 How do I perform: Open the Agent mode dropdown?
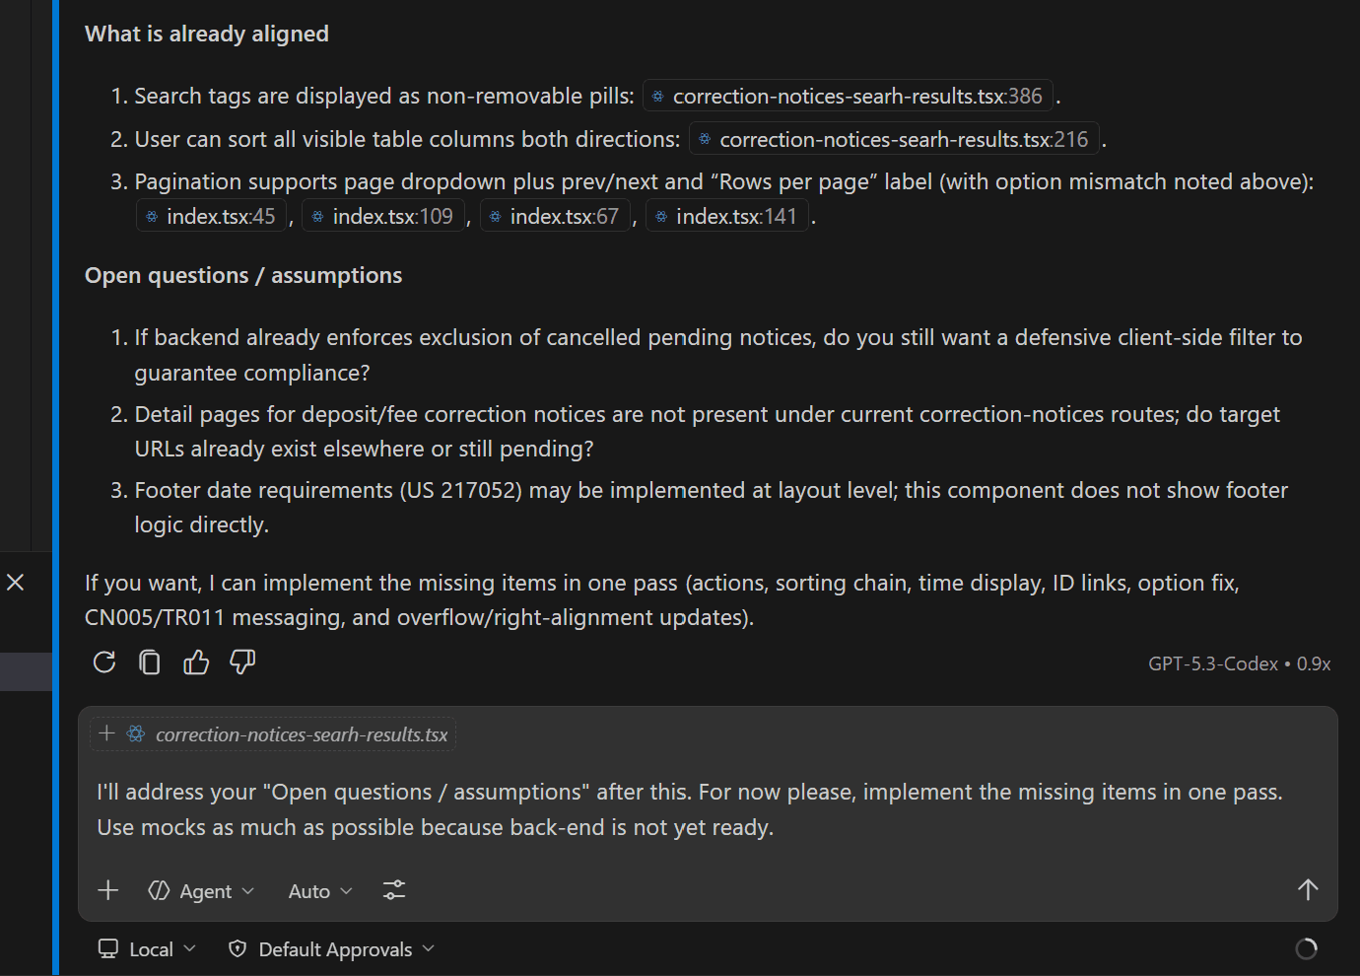point(201,891)
